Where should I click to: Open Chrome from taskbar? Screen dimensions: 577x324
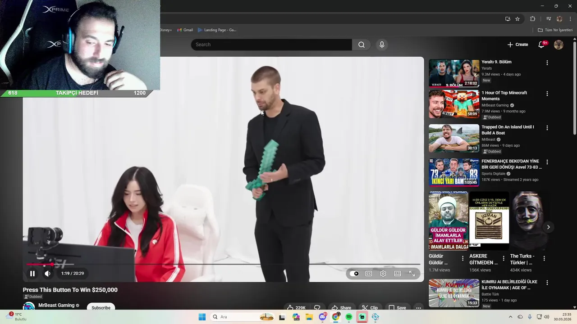point(336,317)
